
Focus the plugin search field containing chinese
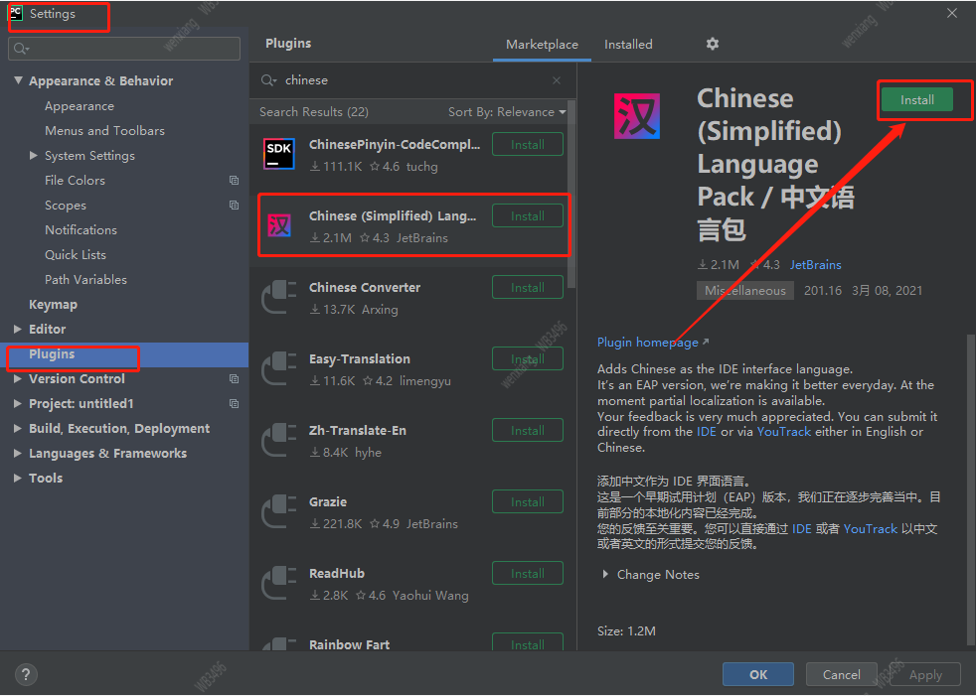[412, 80]
